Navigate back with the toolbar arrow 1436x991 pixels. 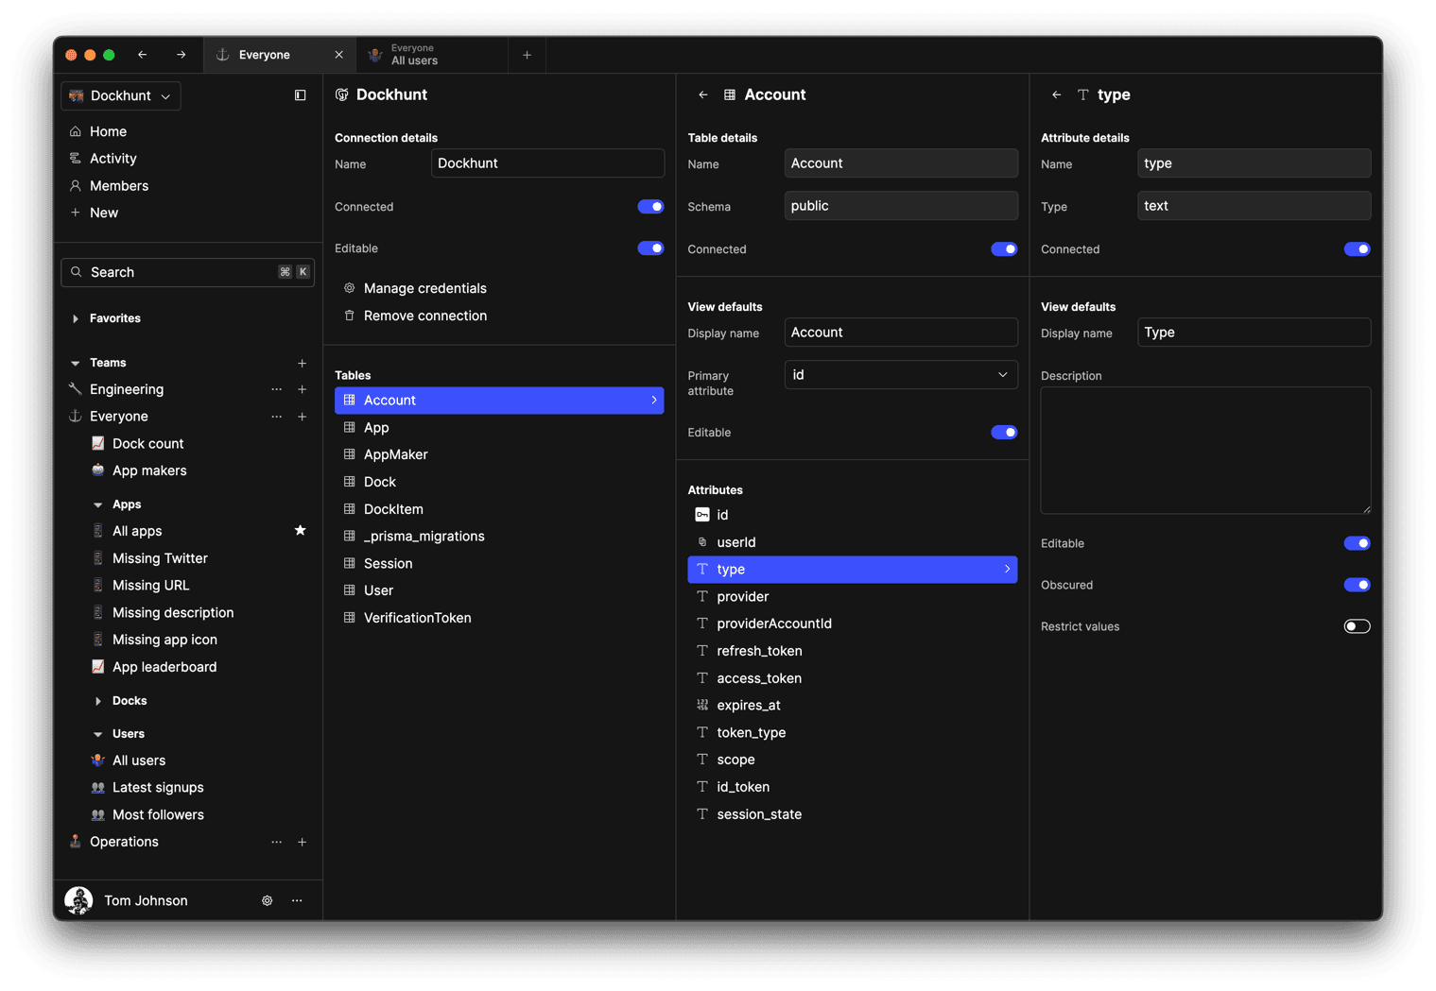(x=143, y=55)
